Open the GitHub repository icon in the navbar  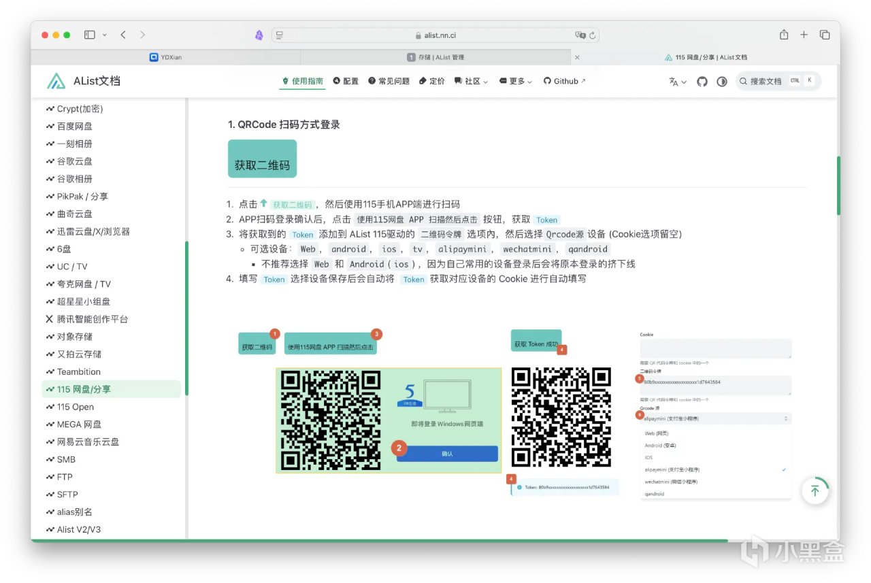702,82
